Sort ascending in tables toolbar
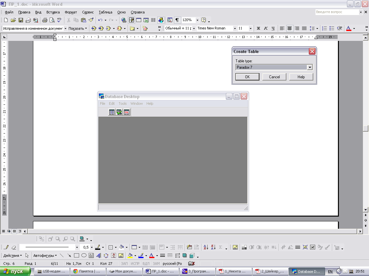This screenshot has width=369, height=276. (x=206, y=247)
